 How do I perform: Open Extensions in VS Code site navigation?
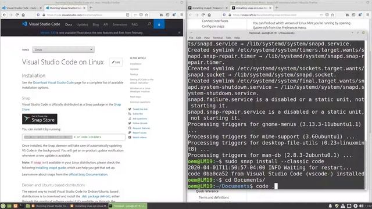coord(120,24)
